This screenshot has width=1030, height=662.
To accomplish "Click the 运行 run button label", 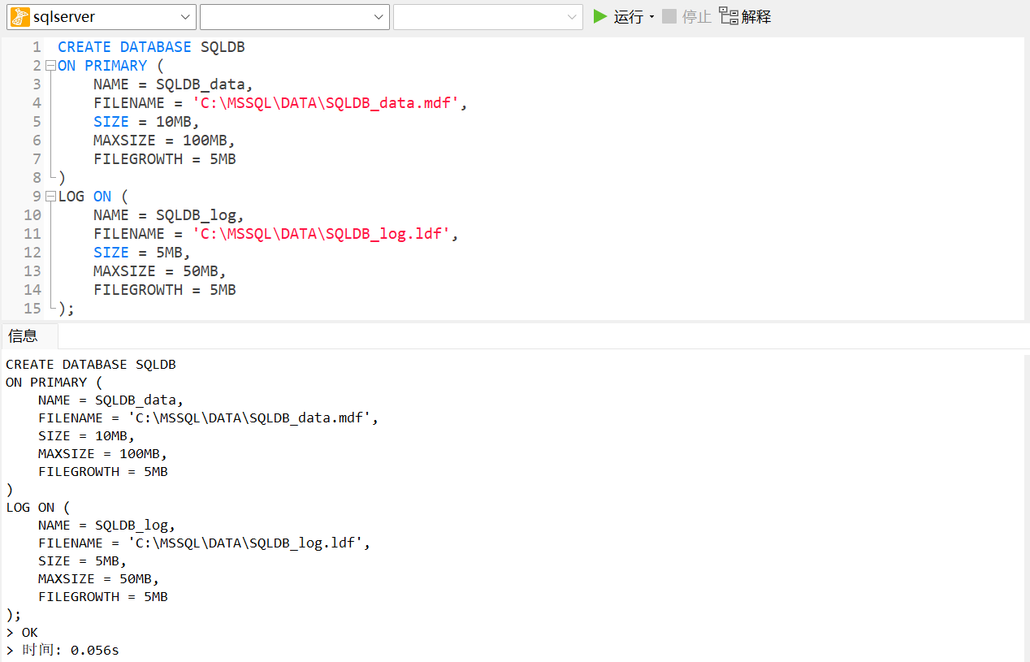I will pos(628,16).
